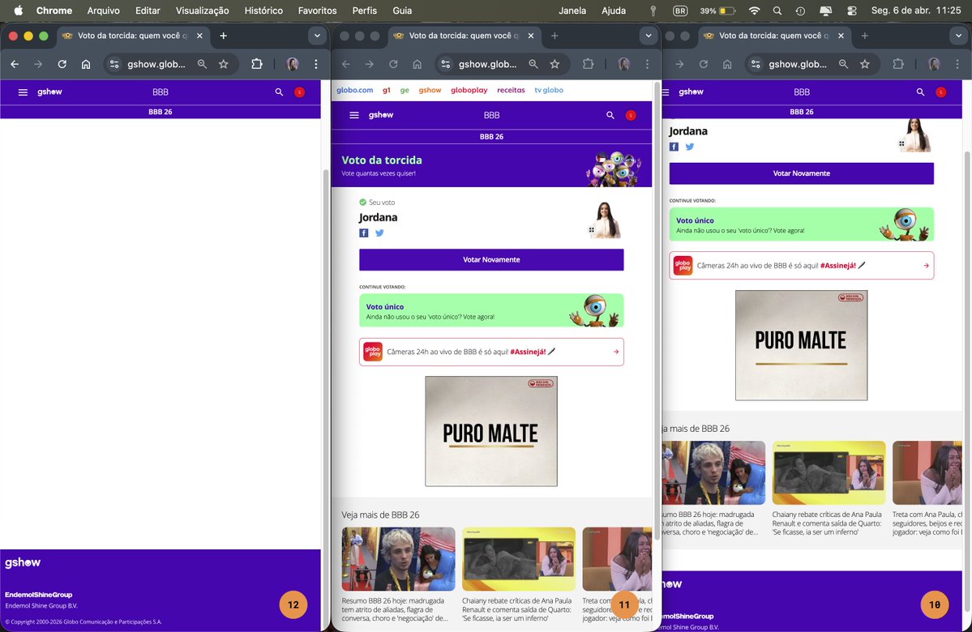Screen dimensions: 972x632
Task: Open home page in left Chrome window
Action: click(x=86, y=64)
